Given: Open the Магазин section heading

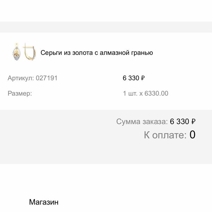Looking at the screenshot, I should 44,202.
